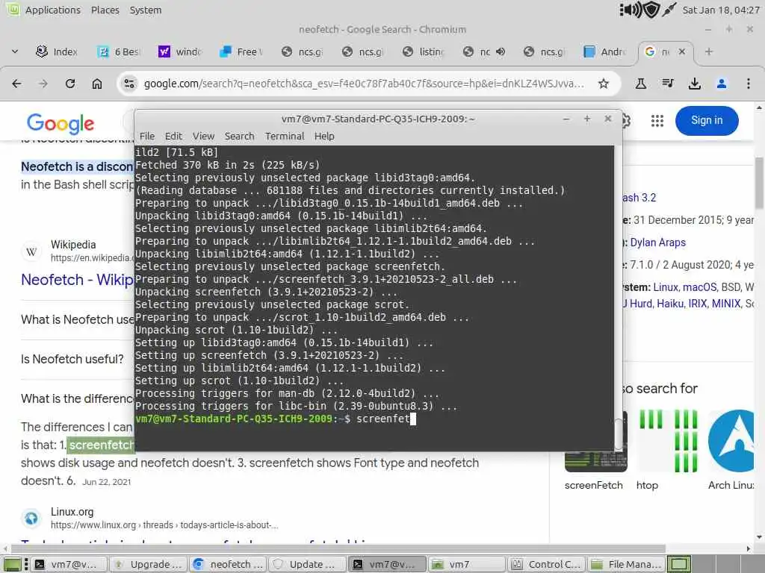Click the Google Sign in button
This screenshot has height=573, width=765.
[707, 121]
